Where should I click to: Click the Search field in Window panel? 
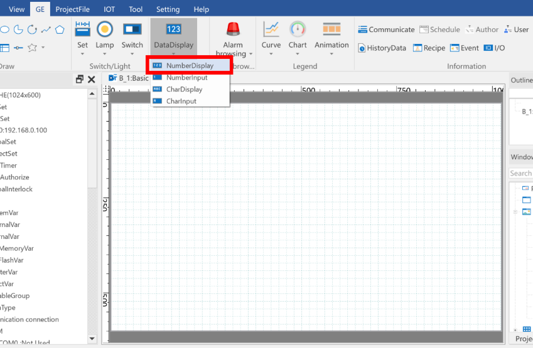pos(521,173)
